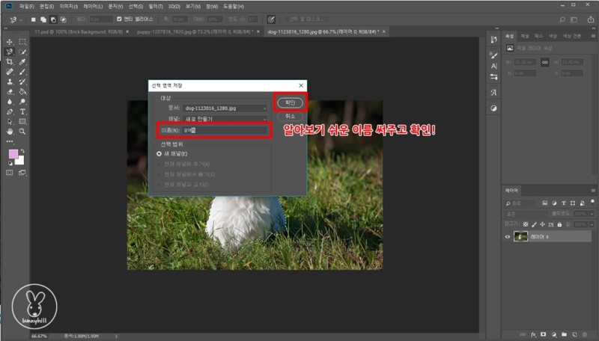This screenshot has width=599, height=341.
Task: Select the Crop tool
Action: coord(10,62)
